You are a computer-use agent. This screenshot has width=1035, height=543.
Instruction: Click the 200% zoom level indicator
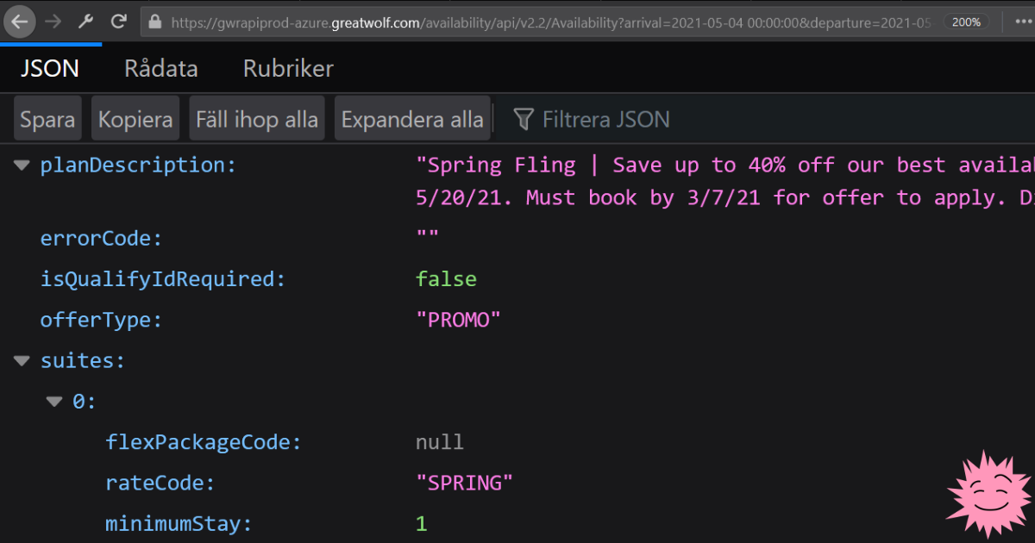965,22
